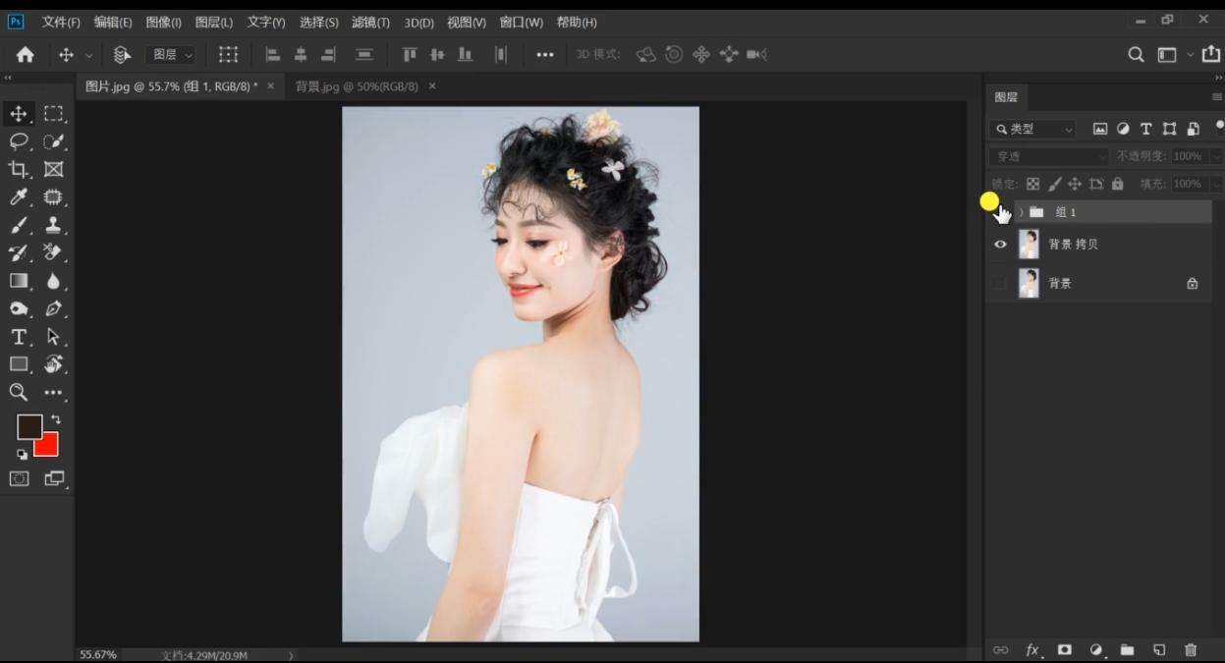Viewport: 1225px width, 663px height.
Task: Select the Zoom tool
Action: [x=18, y=392]
